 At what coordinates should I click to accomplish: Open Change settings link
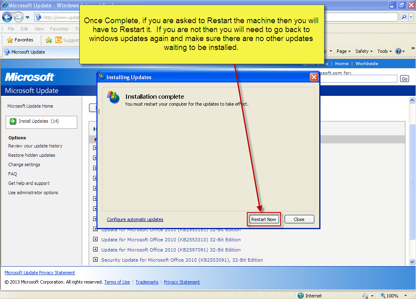pyautogui.click(x=24, y=165)
